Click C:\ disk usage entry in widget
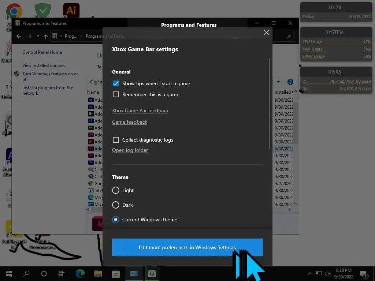Screen dimensions: 375x281 tap(336, 81)
